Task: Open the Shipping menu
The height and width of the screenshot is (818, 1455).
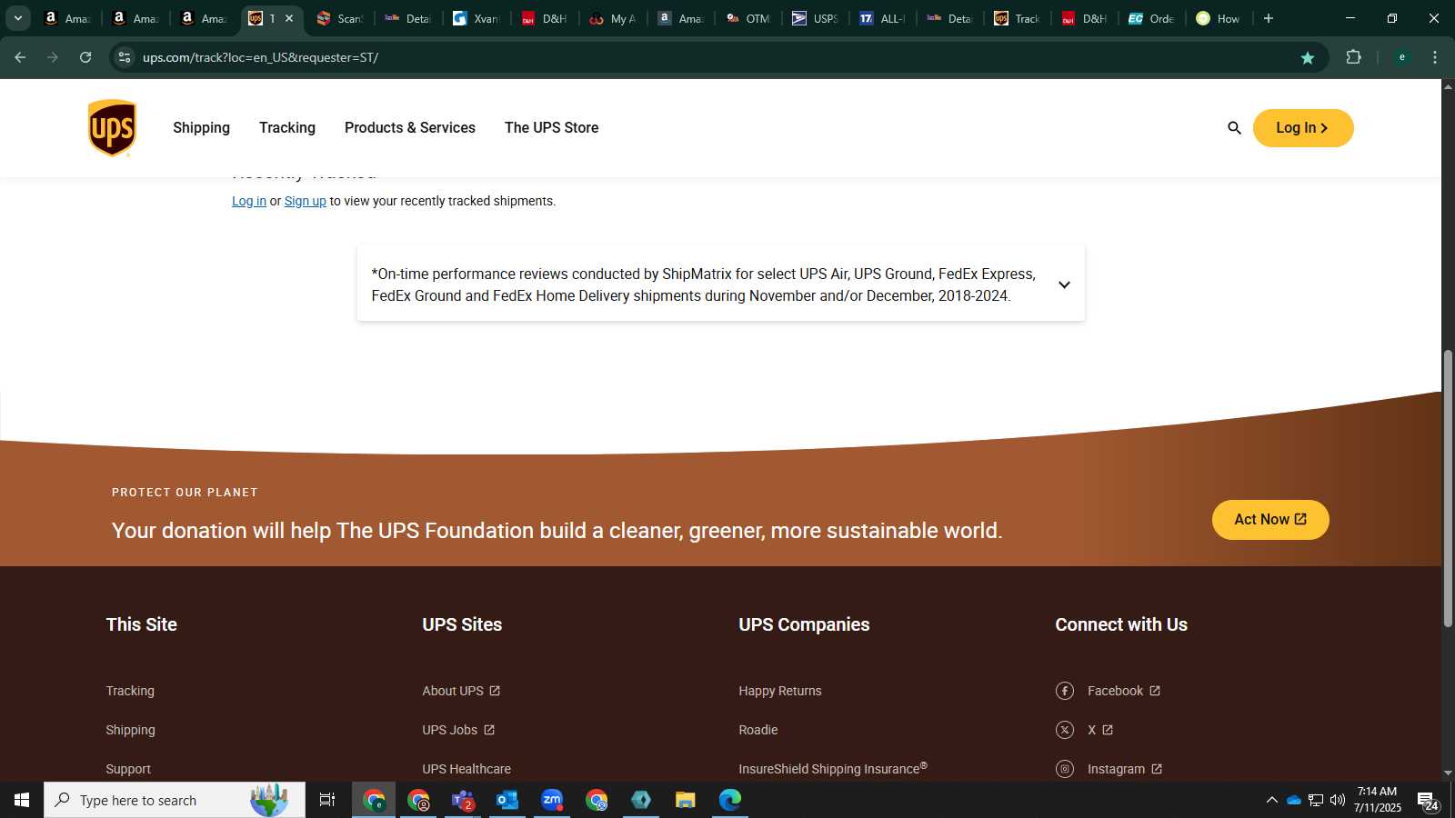Action: (x=201, y=128)
